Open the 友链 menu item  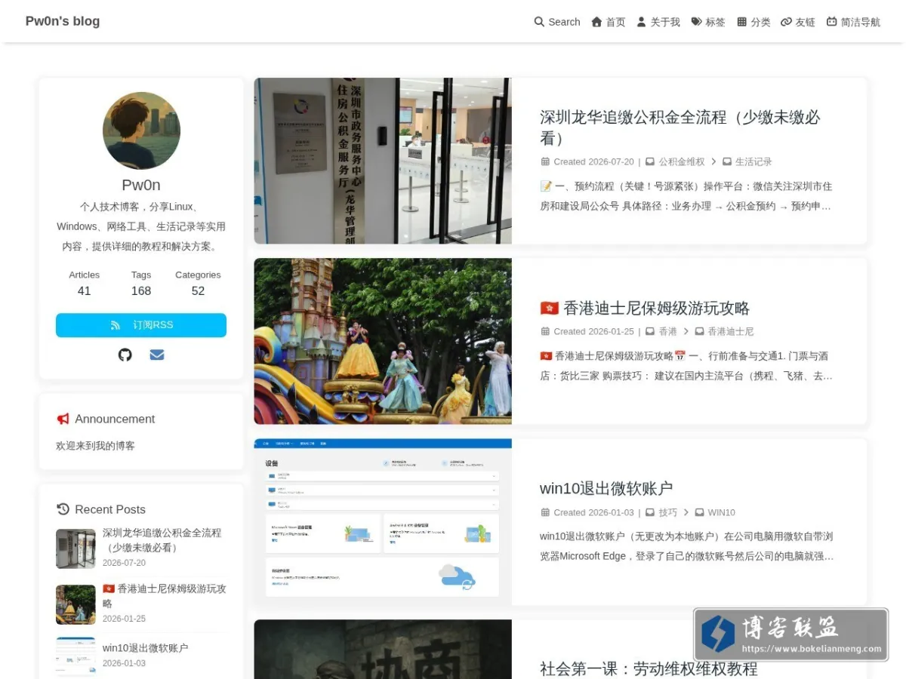coord(798,22)
